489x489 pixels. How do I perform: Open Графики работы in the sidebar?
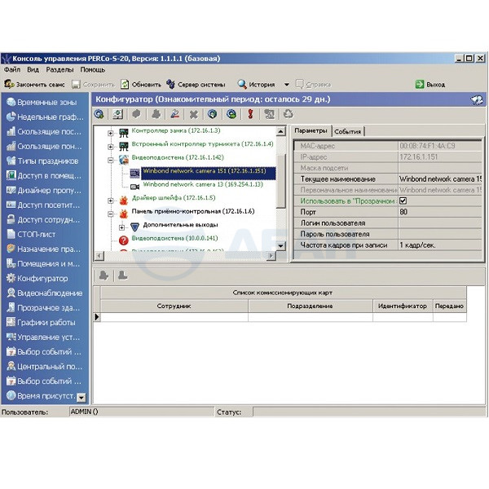click(42, 322)
